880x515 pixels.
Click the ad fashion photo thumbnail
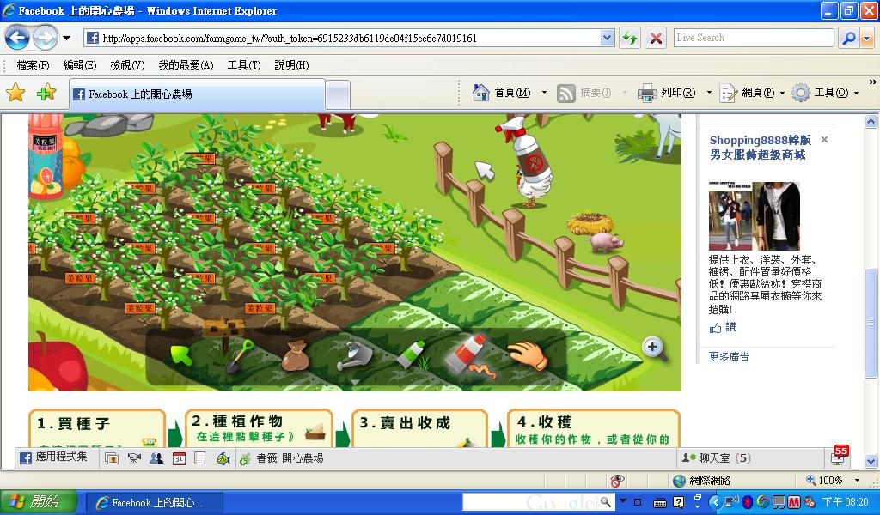[755, 215]
